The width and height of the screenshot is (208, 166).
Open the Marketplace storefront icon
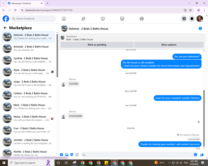point(122,19)
